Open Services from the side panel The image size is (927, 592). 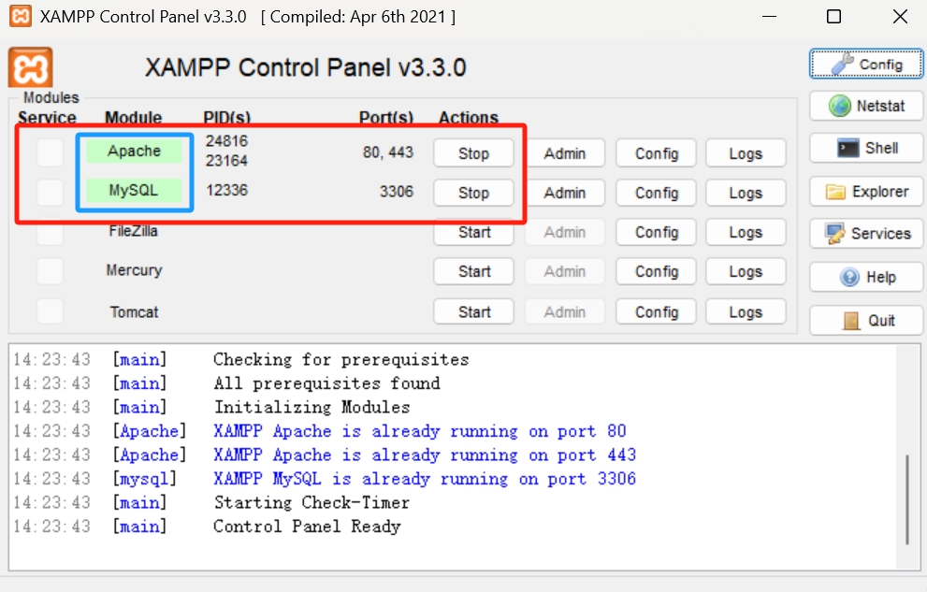pos(865,234)
